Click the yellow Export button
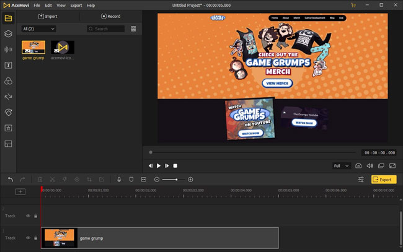Screen dimensions: 403x252 [384, 180]
